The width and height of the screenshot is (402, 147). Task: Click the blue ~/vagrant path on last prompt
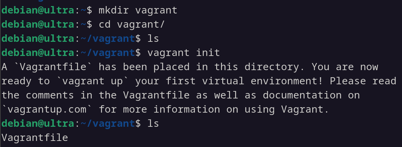pos(108,124)
